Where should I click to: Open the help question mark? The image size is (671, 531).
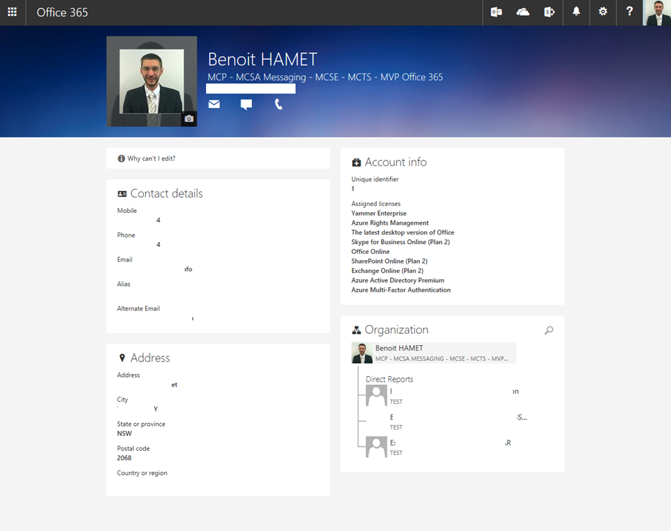tap(629, 12)
